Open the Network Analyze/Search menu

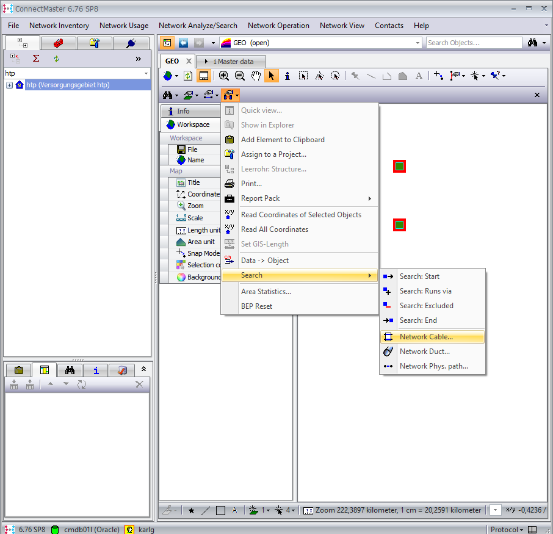coord(198,26)
